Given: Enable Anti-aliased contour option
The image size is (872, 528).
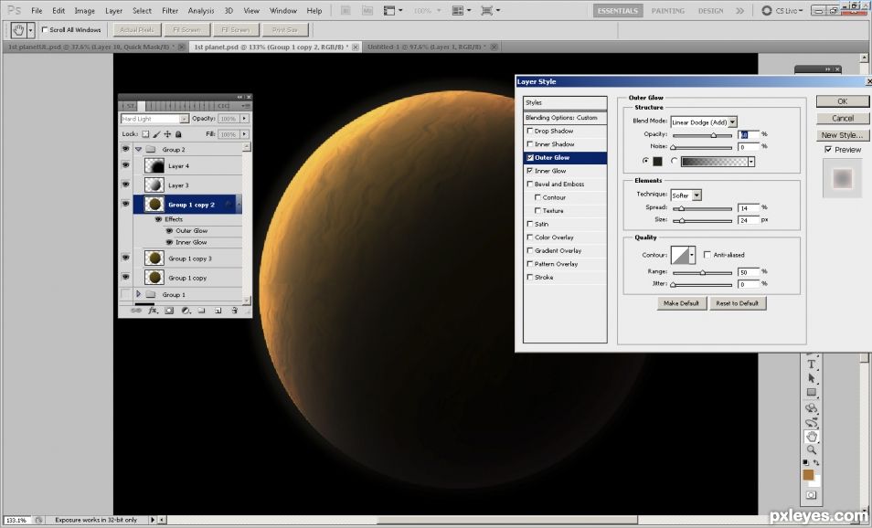Looking at the screenshot, I should pyautogui.click(x=707, y=255).
